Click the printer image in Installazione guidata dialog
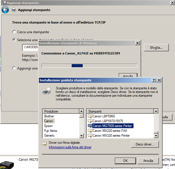Screen dimensions: 175x169 coord(47,91)
